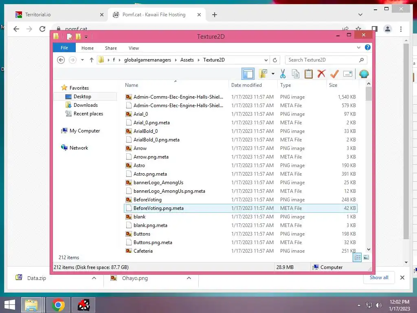Click the teal shell icon in toolbar
Image resolution: width=417 pixels, height=313 pixels.
(x=364, y=74)
